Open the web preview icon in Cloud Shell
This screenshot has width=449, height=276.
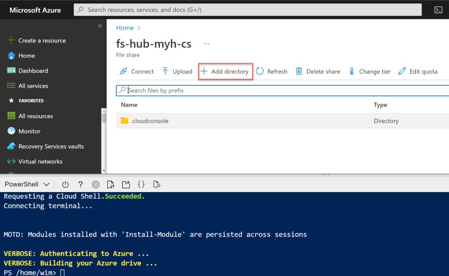(x=156, y=184)
